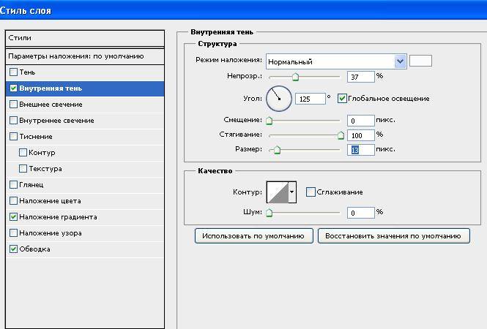Click the Размер value input field
This screenshot has height=329, width=487.
pyautogui.click(x=360, y=149)
